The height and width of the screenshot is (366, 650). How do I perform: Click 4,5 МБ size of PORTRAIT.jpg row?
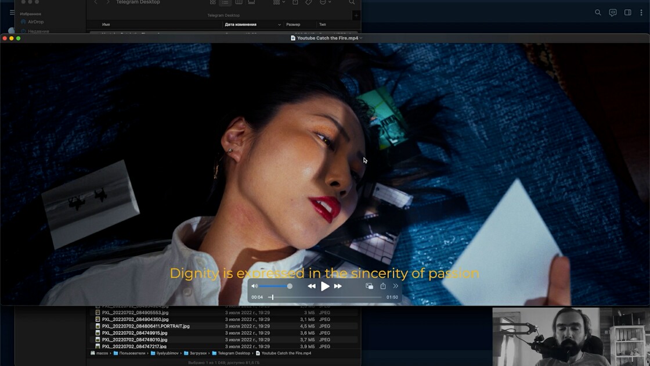[307, 326]
